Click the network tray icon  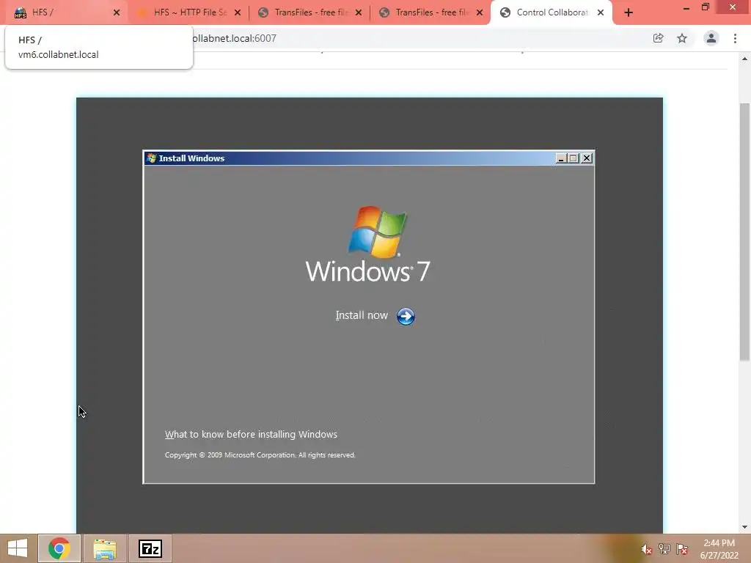(664, 549)
